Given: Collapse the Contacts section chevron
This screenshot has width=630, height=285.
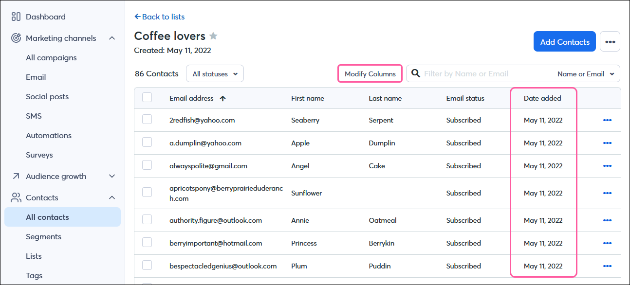Looking at the screenshot, I should [x=112, y=197].
